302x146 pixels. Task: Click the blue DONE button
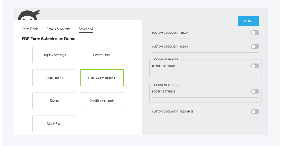(249, 21)
